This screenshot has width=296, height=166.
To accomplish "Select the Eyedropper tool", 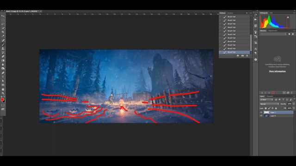I will pyautogui.click(x=3, y=36).
